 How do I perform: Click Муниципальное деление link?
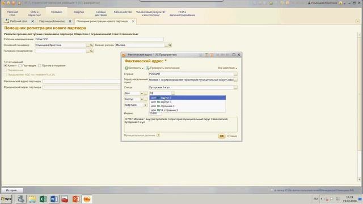[140, 135]
